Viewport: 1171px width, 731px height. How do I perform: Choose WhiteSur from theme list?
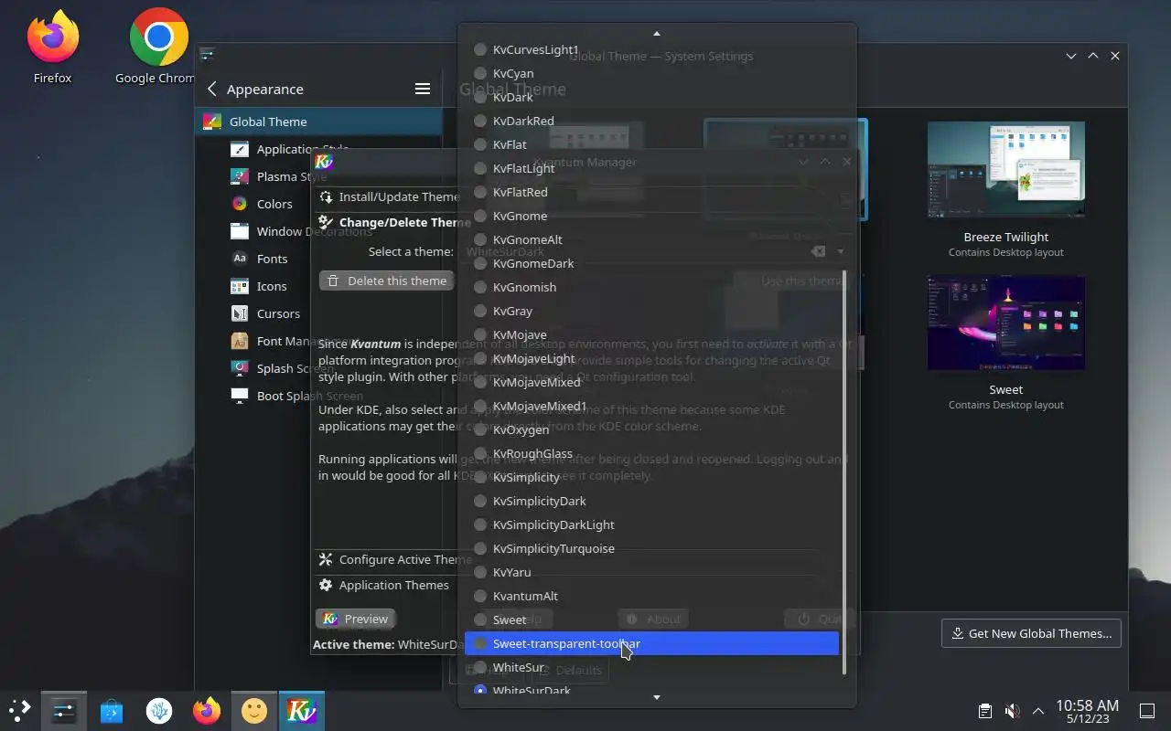(x=651, y=667)
